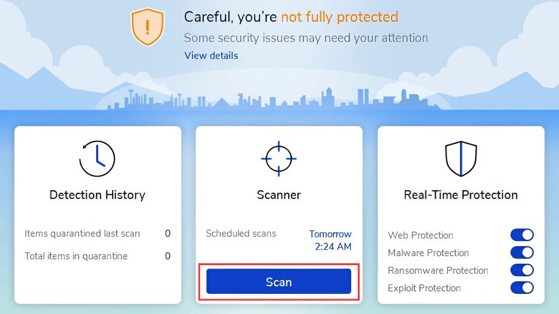
Task: Click the Scanner crosshair icon
Action: point(279,159)
